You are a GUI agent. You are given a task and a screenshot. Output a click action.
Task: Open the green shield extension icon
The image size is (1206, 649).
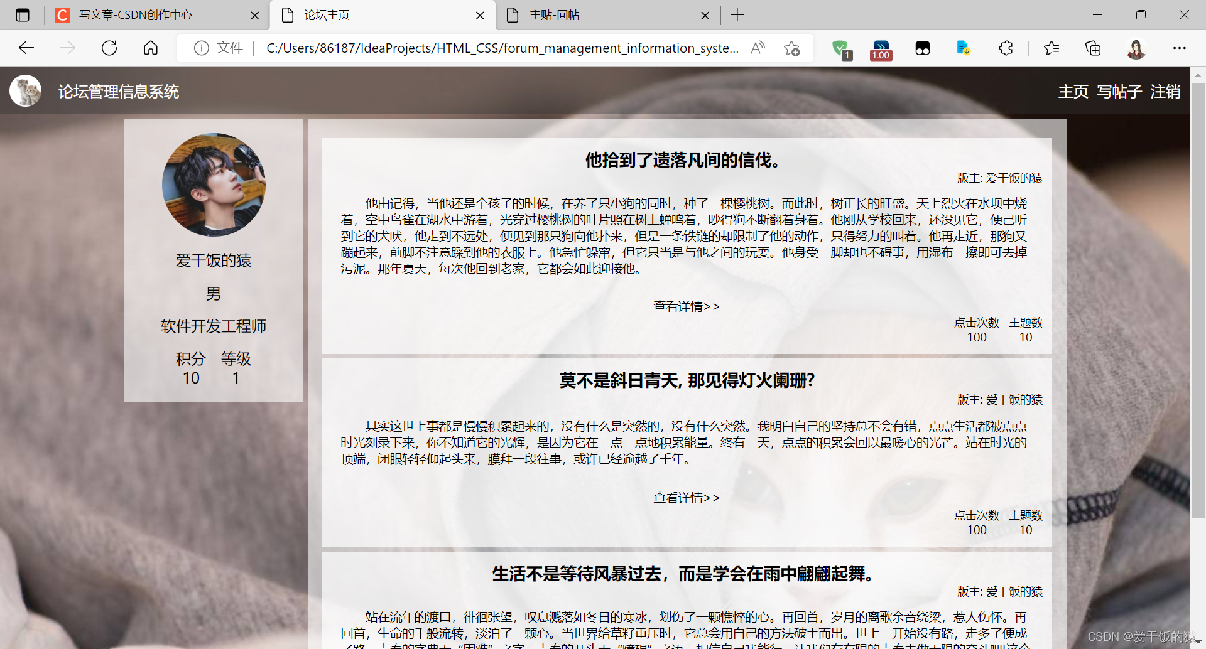tap(841, 49)
